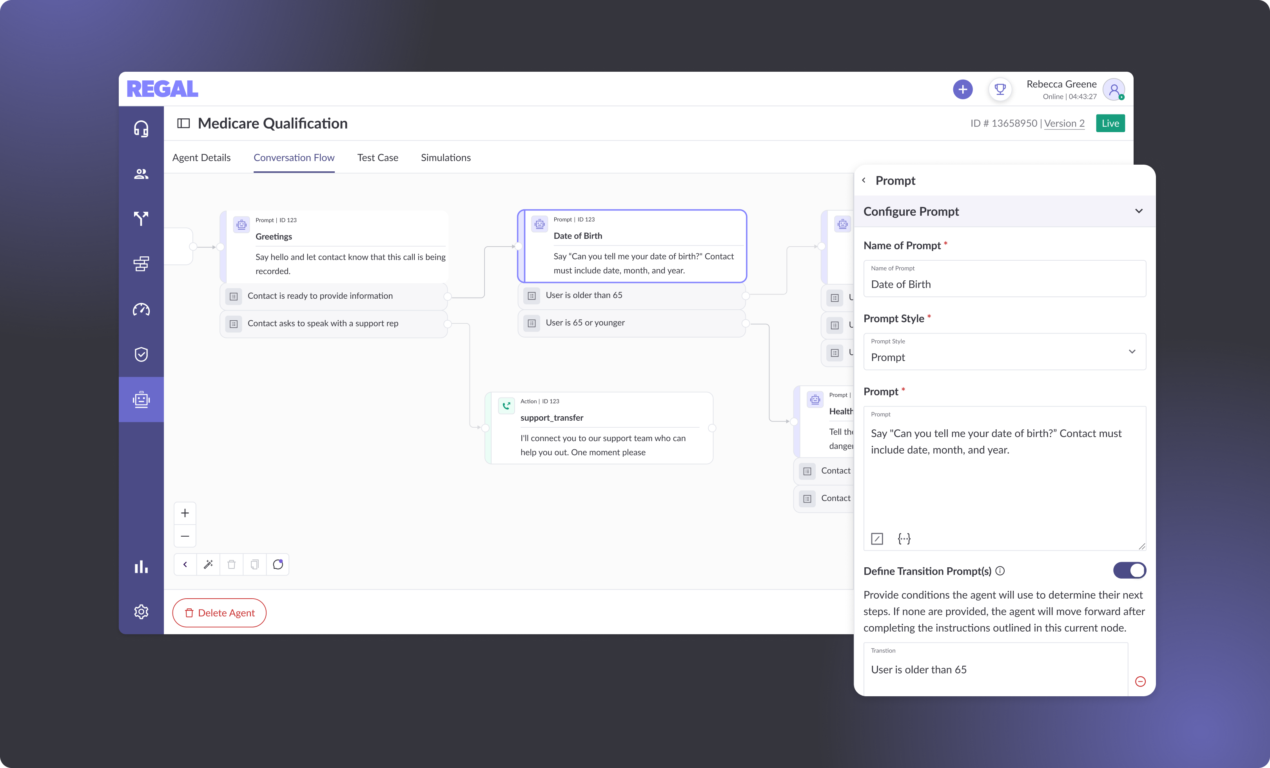Screen dimensions: 1270x768
Task: Disable the Define Transition Prompt(s) toggle
Action: click(x=1129, y=570)
